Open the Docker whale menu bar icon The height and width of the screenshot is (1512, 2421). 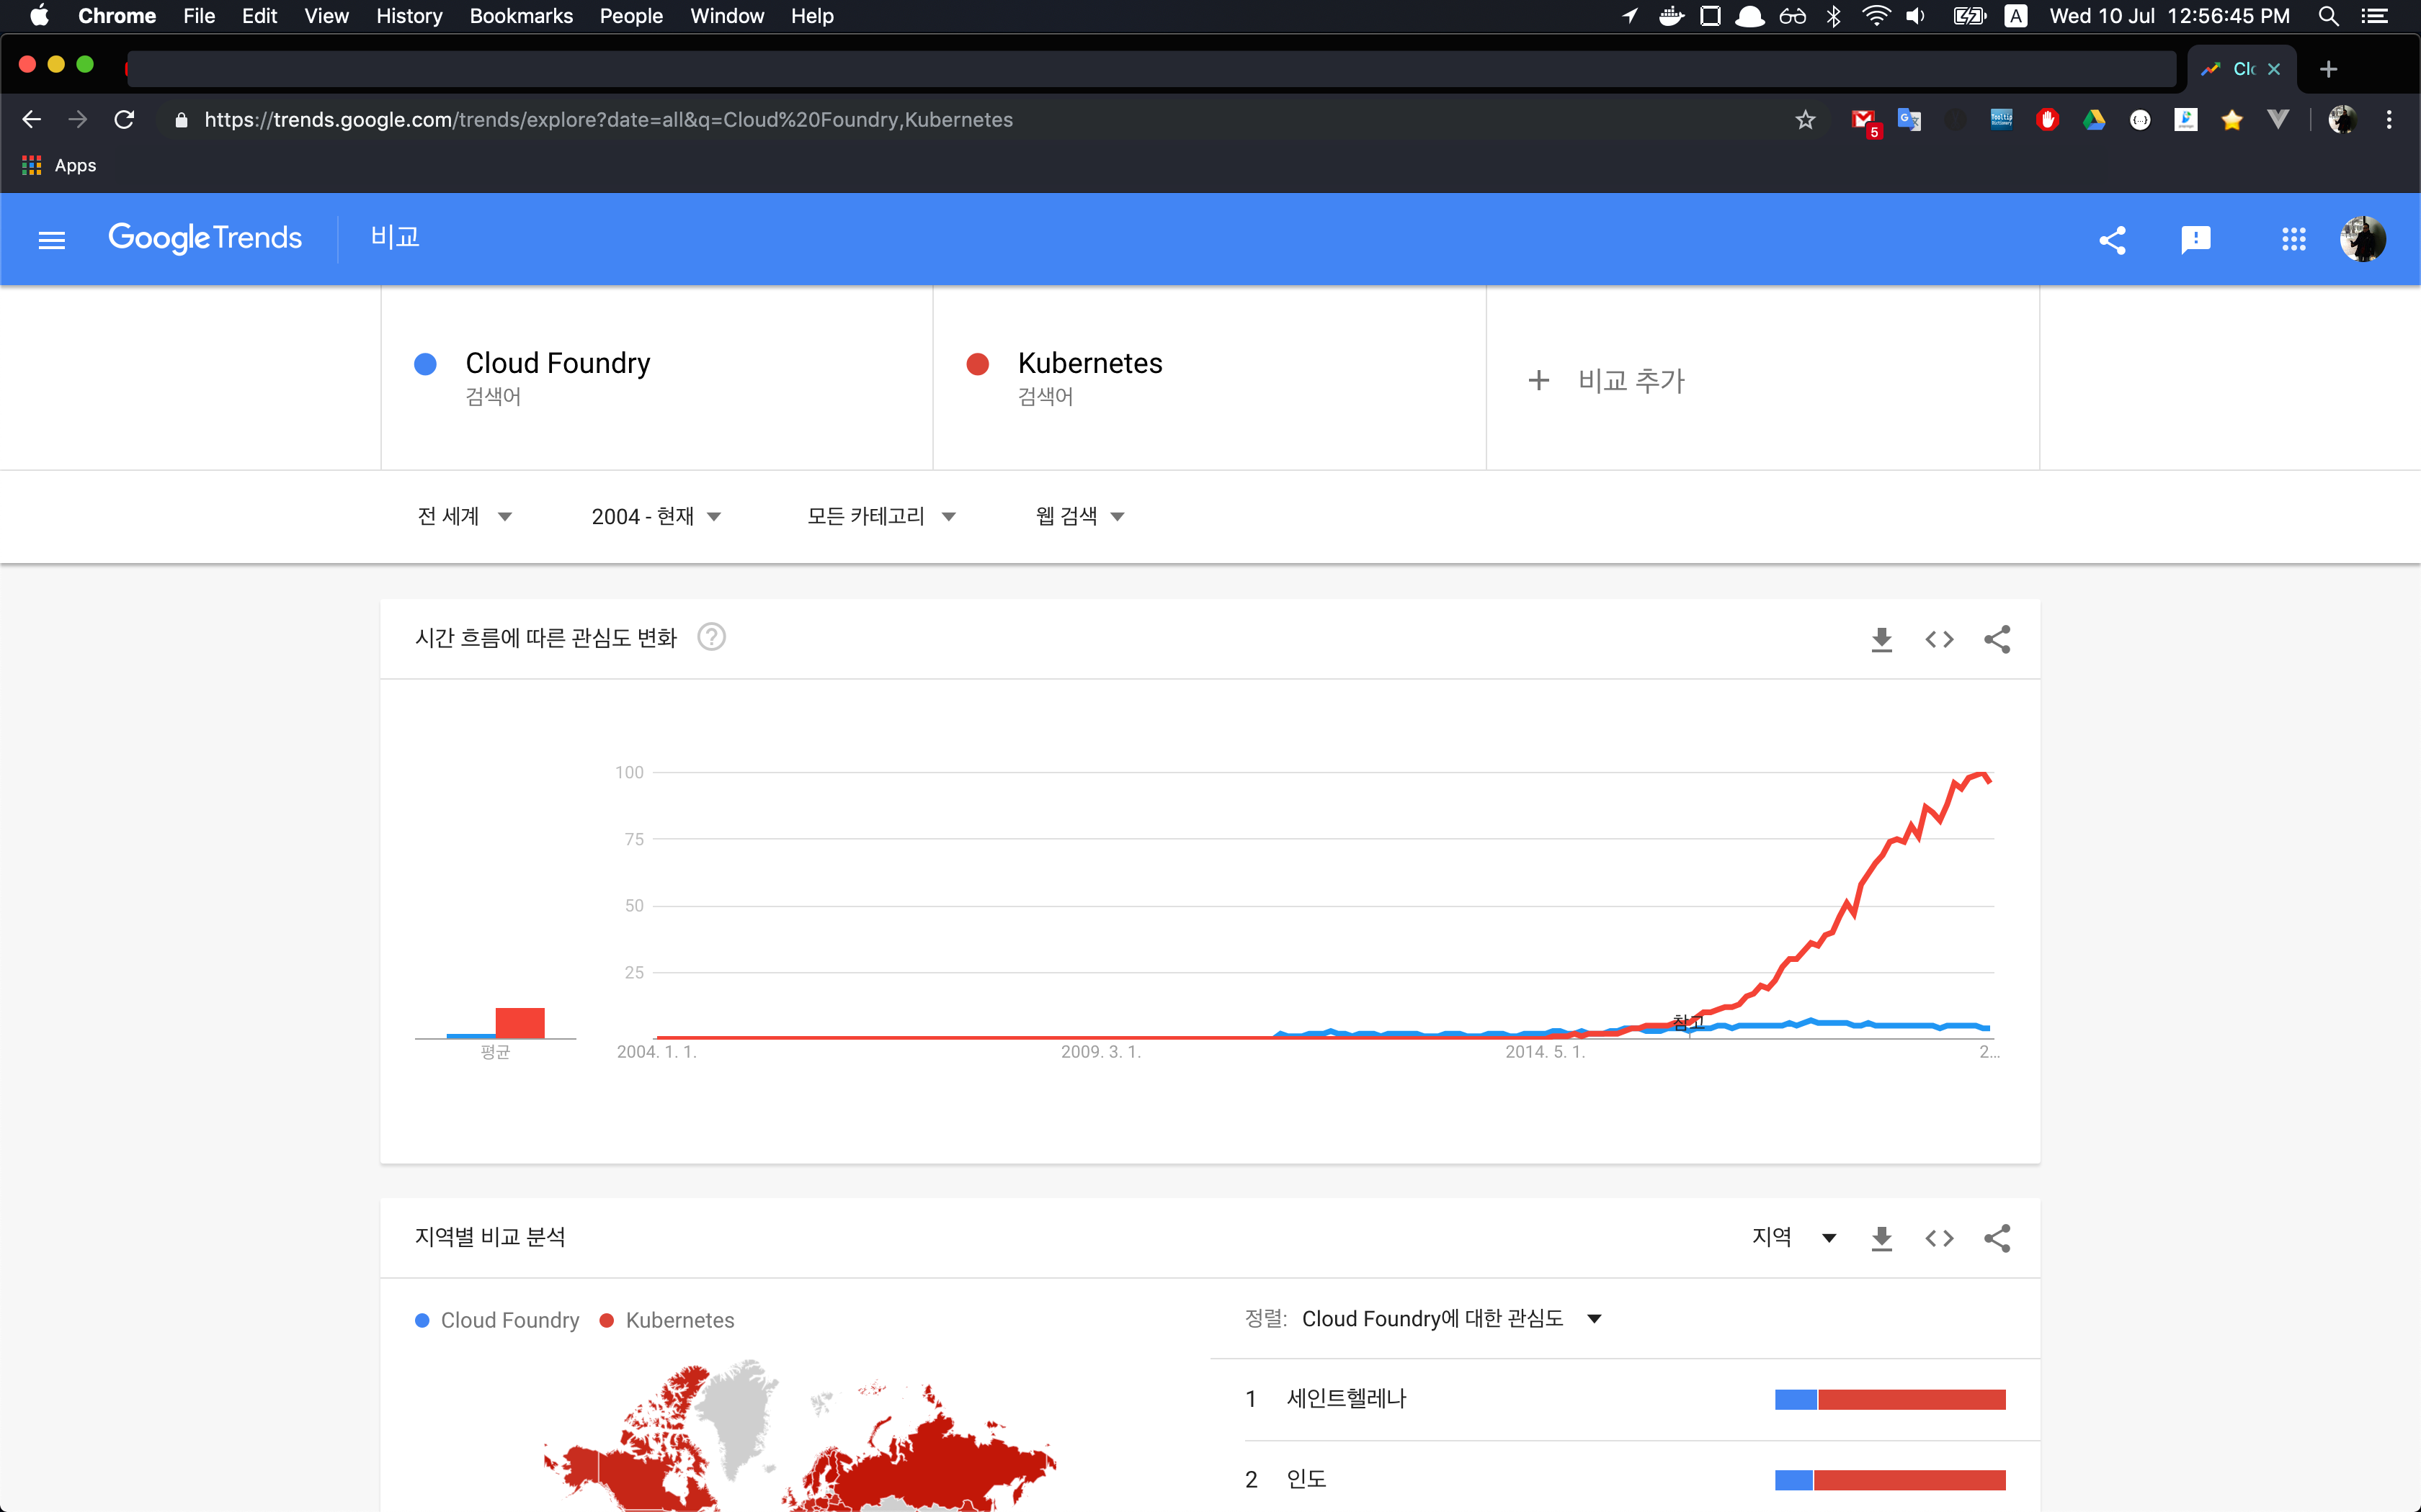tap(1671, 16)
